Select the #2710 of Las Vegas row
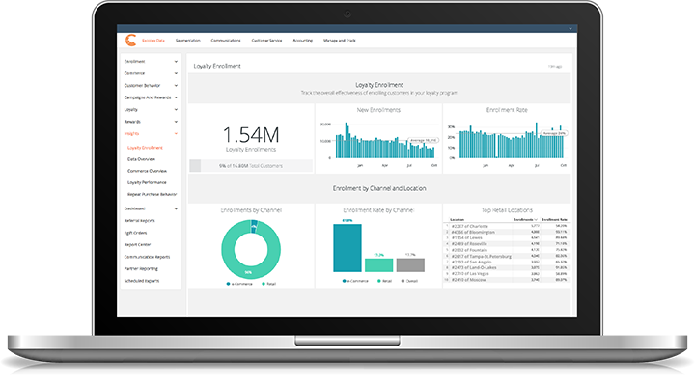 pos(506,274)
